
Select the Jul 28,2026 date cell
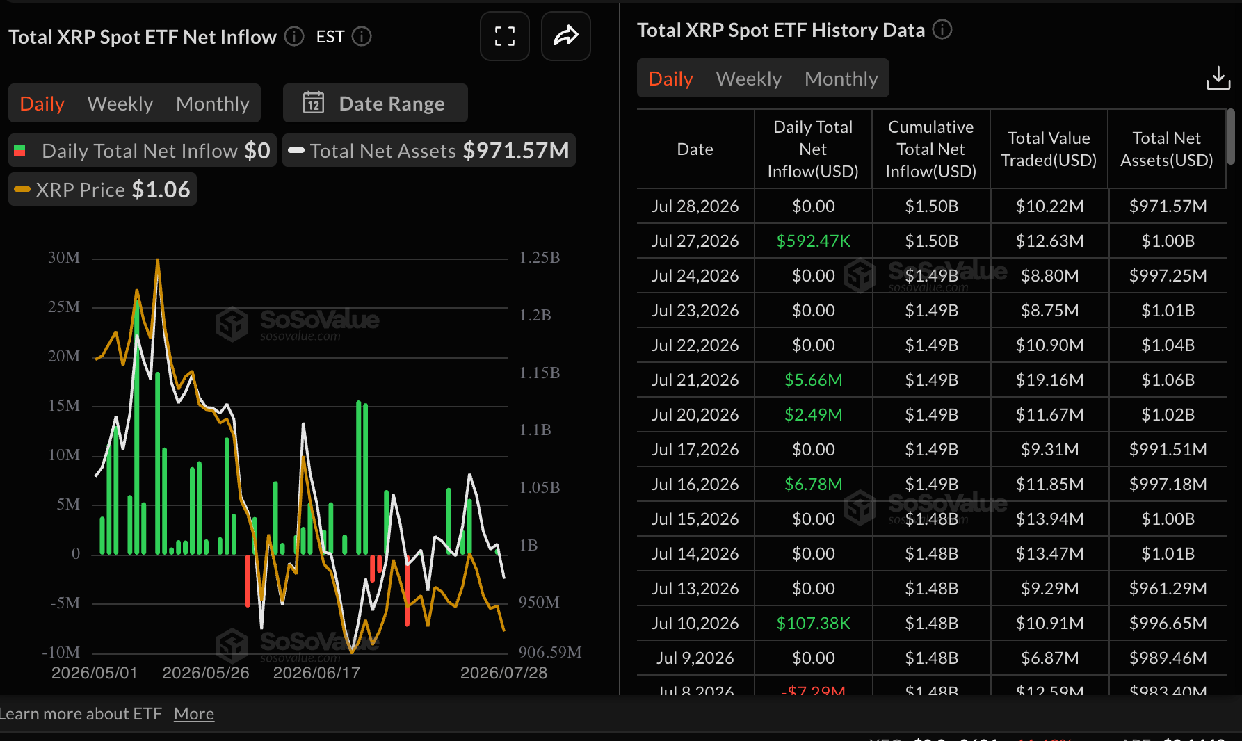click(x=695, y=206)
